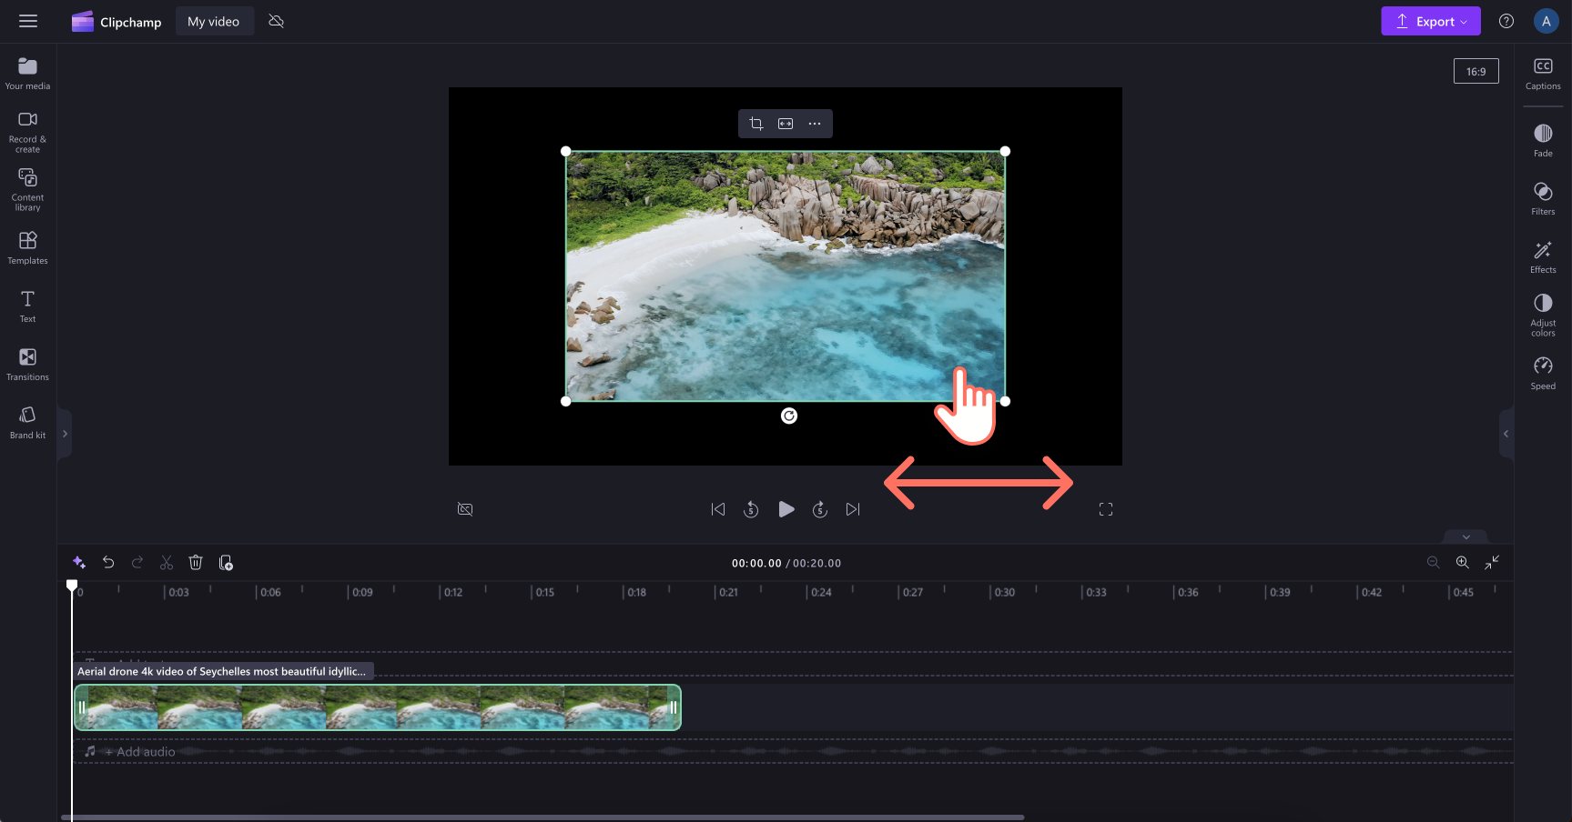Split the clip with scissors tool
The image size is (1572, 822).
tap(167, 563)
